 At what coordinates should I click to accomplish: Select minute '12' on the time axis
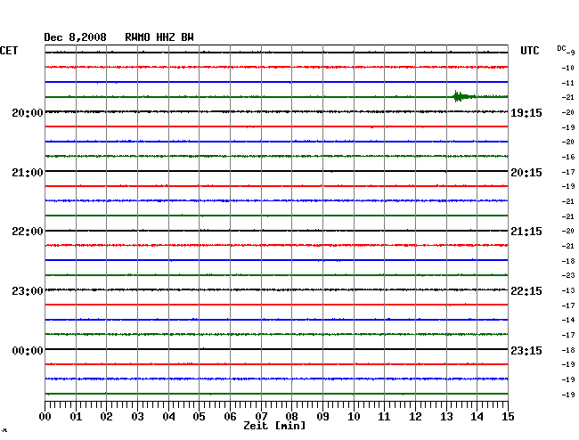click(x=415, y=417)
